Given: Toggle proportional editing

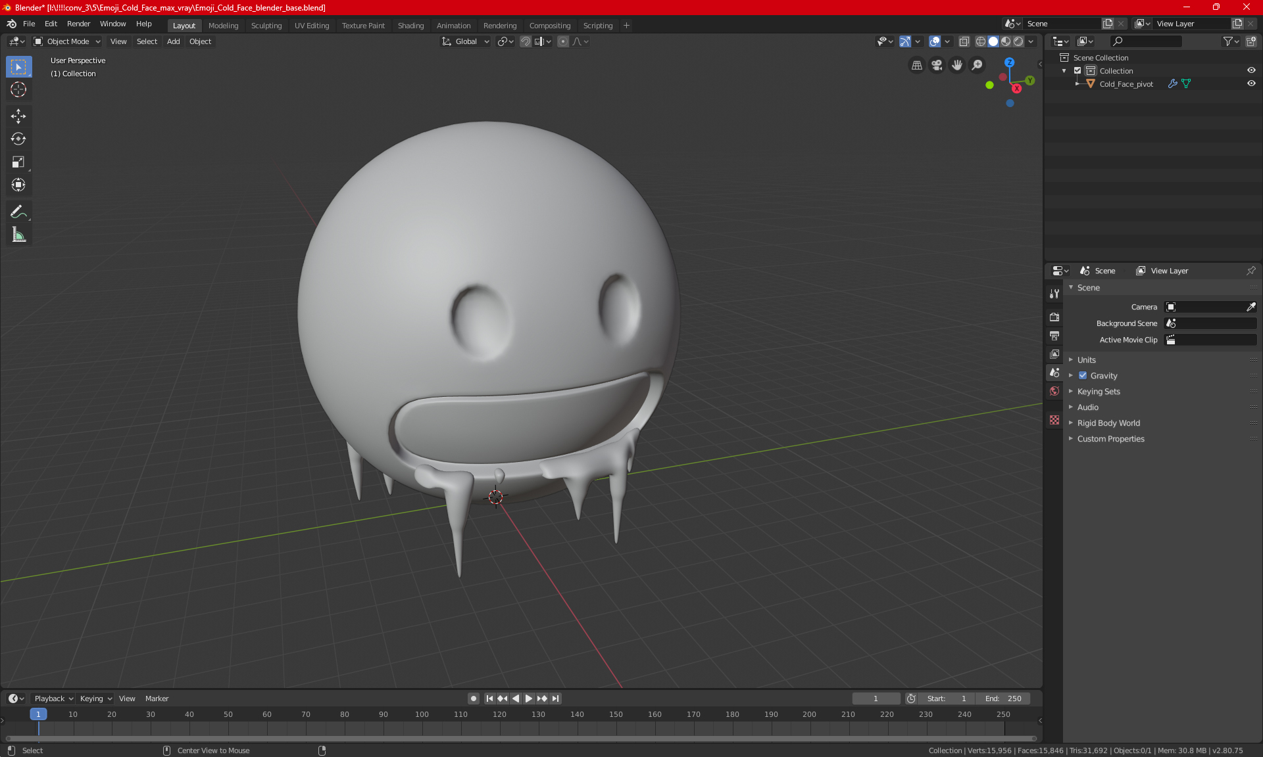Looking at the screenshot, I should [x=563, y=41].
